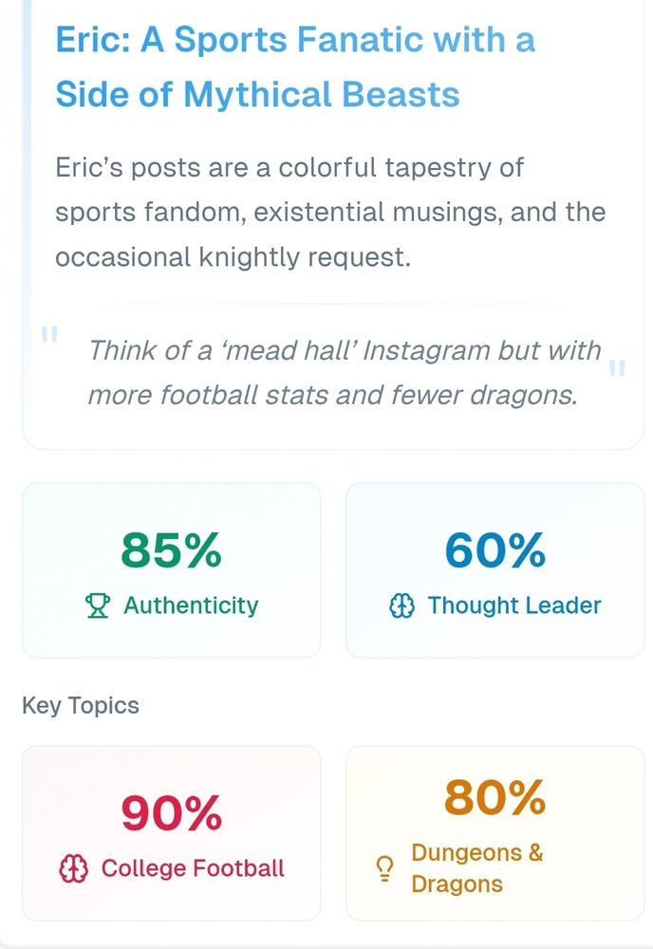The height and width of the screenshot is (949, 653).
Task: Tap the brain icon next to College Football
Action: pos(73,867)
